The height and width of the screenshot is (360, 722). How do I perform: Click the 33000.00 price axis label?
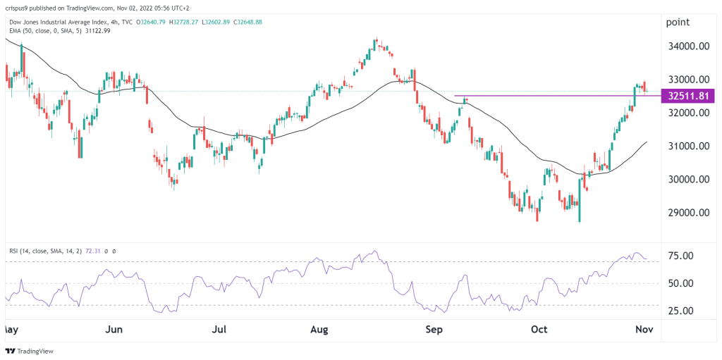coord(690,79)
